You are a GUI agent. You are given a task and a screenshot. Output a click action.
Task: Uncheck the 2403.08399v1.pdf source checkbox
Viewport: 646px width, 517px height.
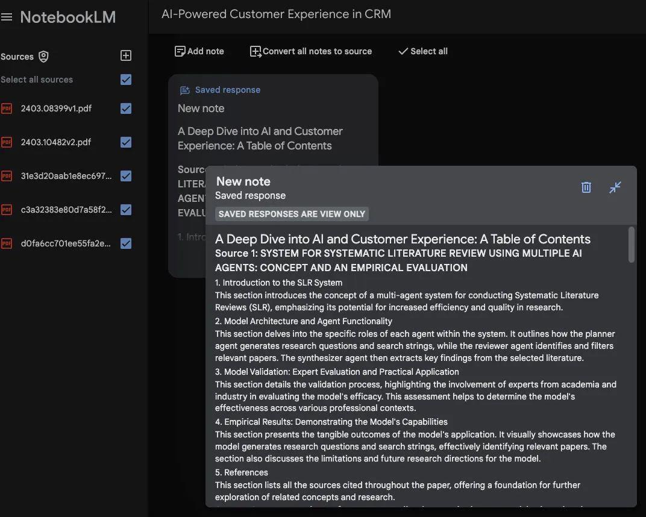pyautogui.click(x=126, y=108)
